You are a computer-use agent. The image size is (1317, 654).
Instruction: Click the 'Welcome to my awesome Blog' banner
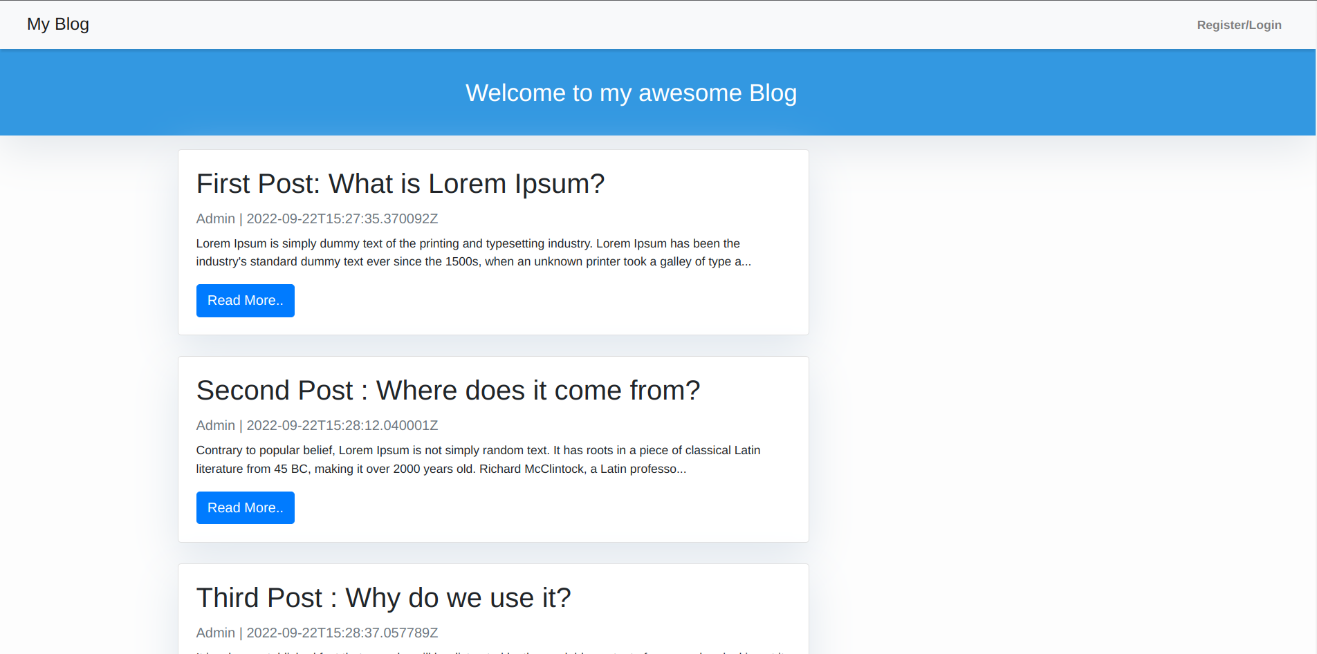631,92
